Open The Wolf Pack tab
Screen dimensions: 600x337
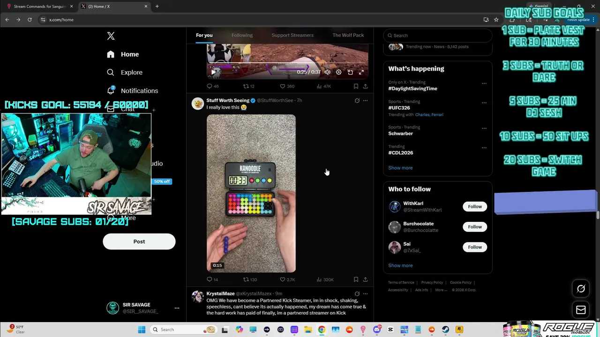coord(348,35)
